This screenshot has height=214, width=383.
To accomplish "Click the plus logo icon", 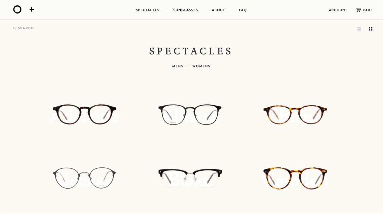I will click(32, 9).
